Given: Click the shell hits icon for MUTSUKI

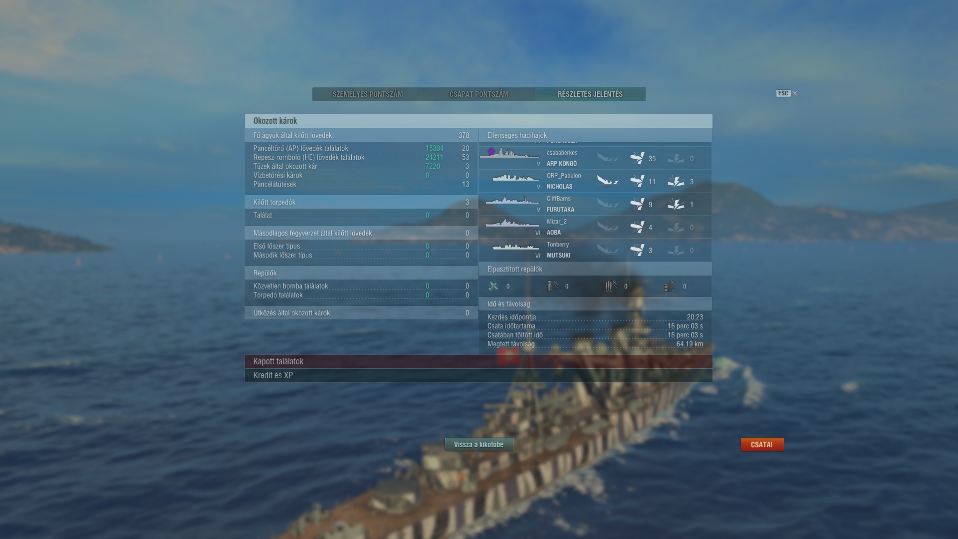Looking at the screenshot, I should tap(637, 250).
